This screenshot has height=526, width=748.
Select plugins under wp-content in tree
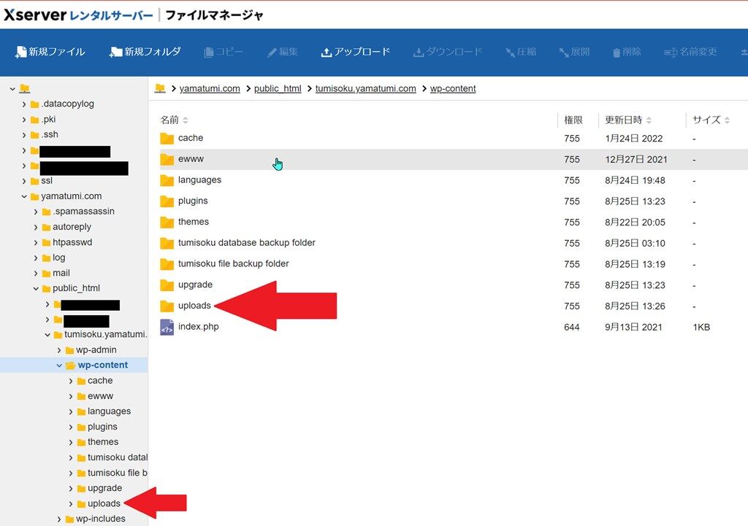click(x=102, y=427)
